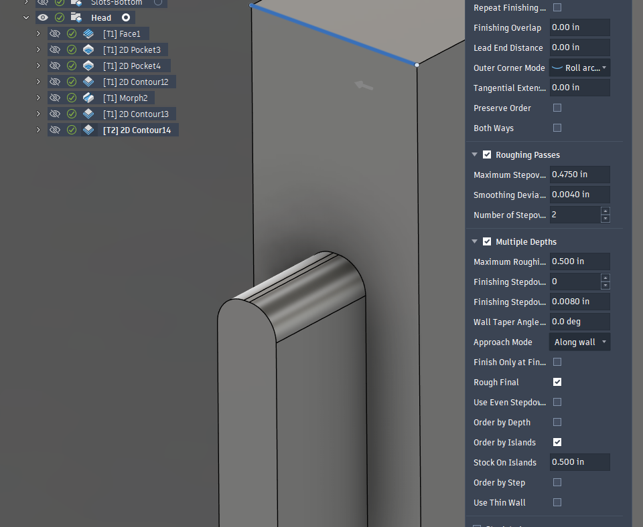Expand the Face1 operation node
The height and width of the screenshot is (527, 643).
38,33
